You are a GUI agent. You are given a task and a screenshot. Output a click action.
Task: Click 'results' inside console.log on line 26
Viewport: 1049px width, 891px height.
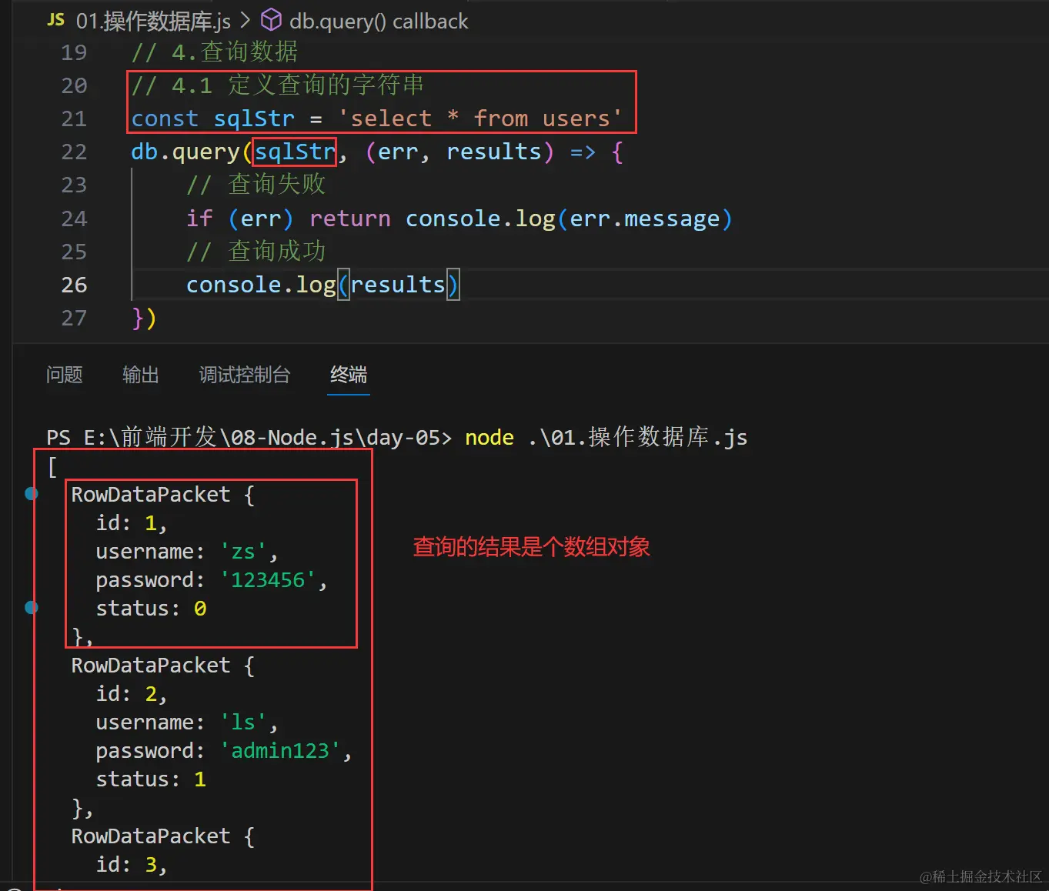[x=398, y=285]
